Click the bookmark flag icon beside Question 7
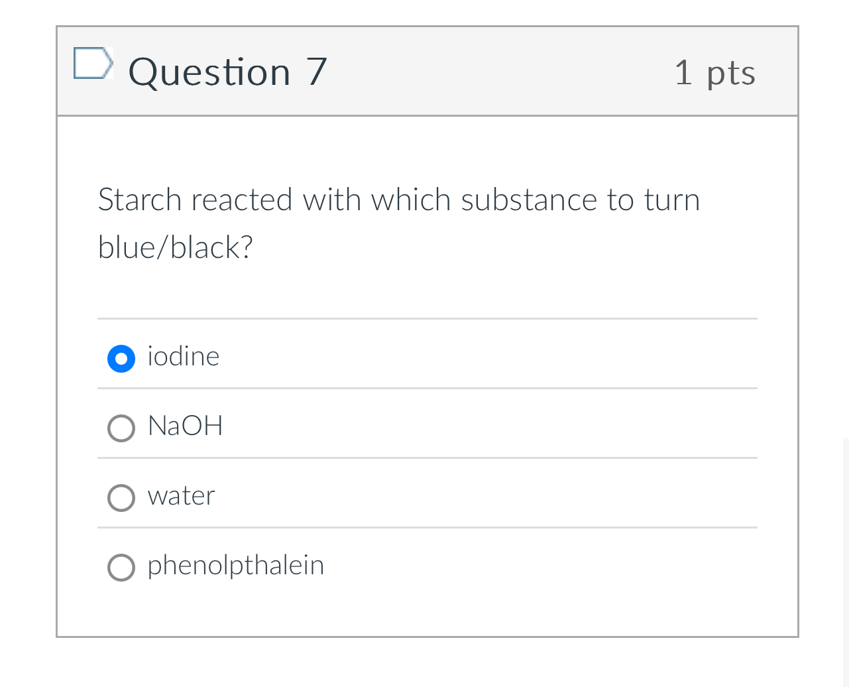This screenshot has height=687, width=855. (x=93, y=64)
